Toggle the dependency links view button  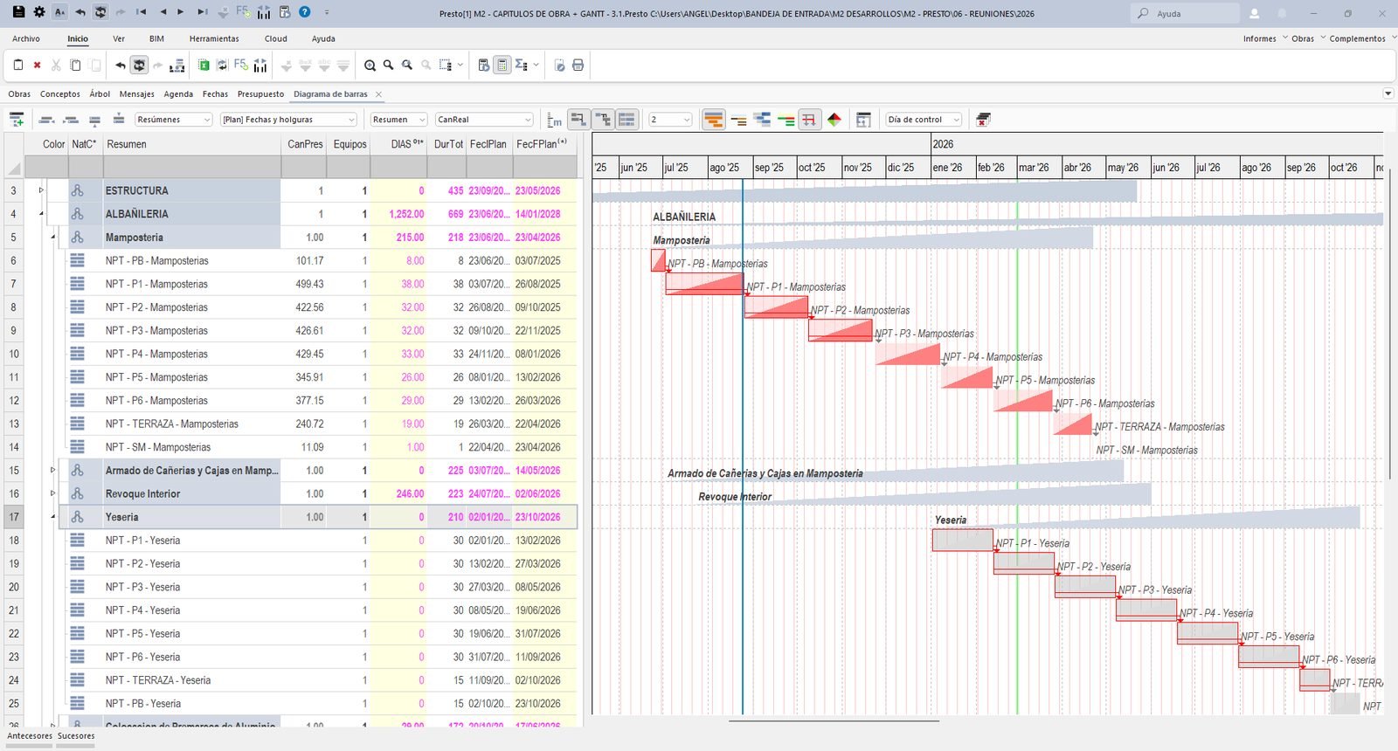tap(578, 120)
